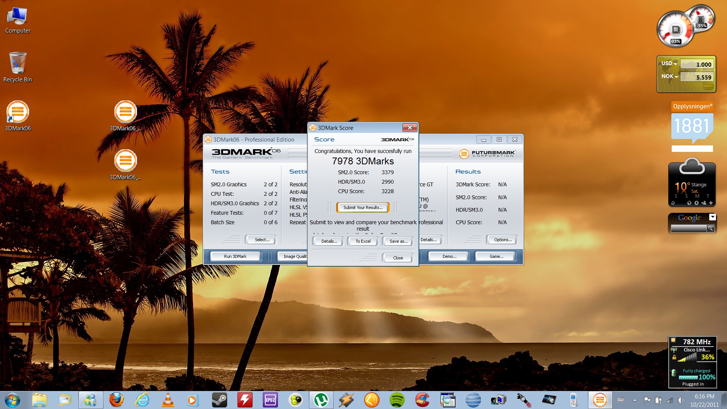This screenshot has width=727, height=409.
Task: Click the 1881 gadget search field
Action: point(692,148)
